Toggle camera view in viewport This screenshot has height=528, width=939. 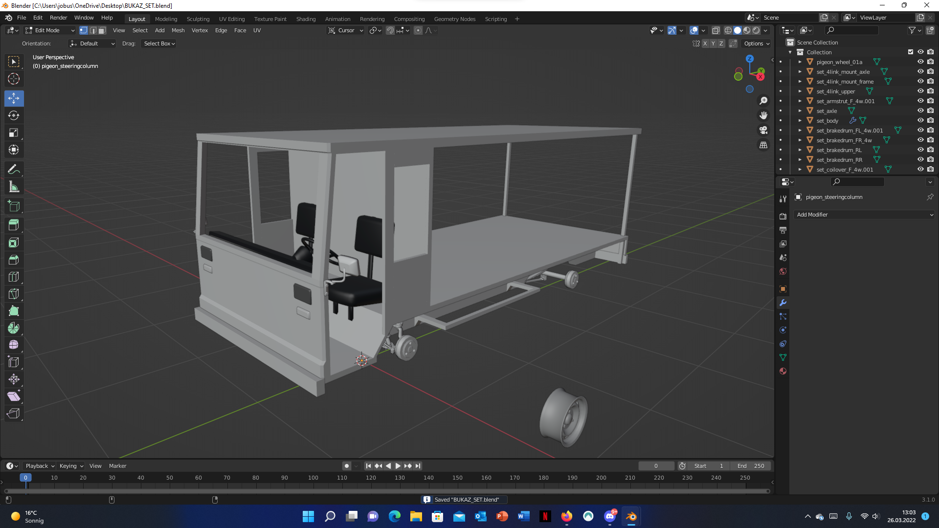pos(763,131)
